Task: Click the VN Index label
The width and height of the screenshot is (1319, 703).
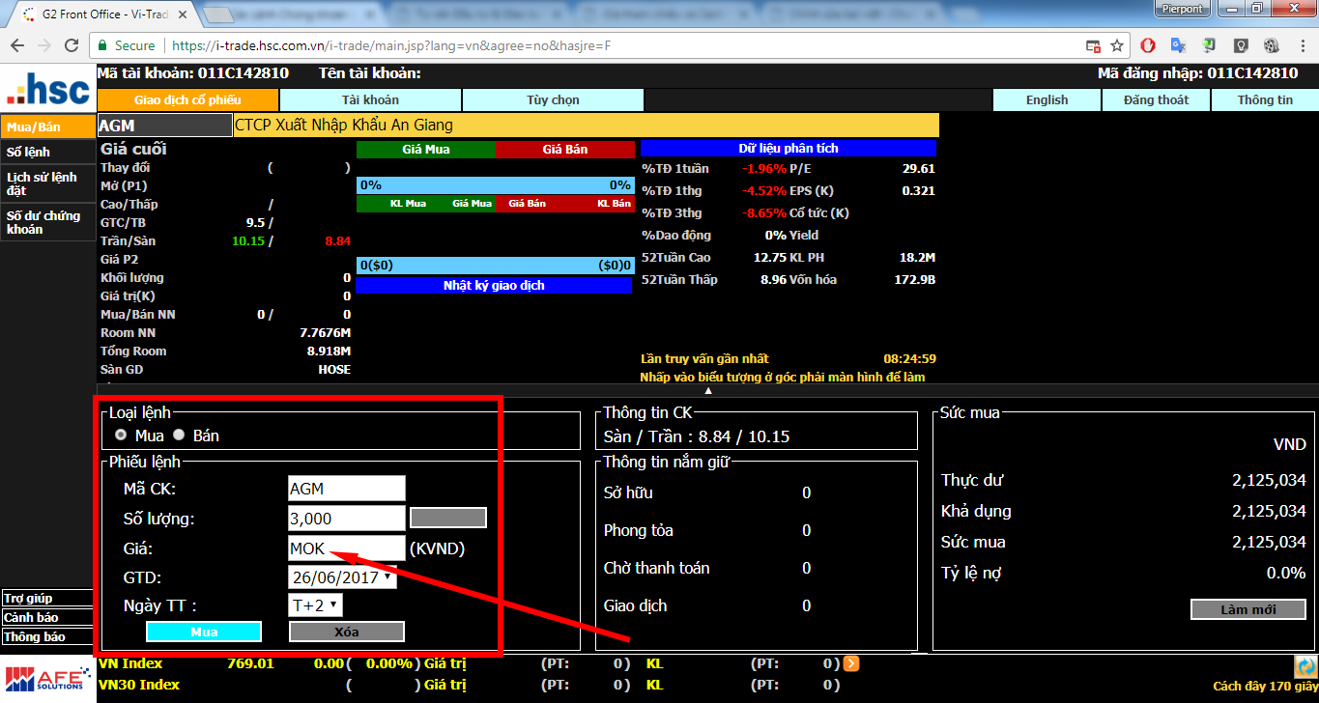Action: click(x=130, y=663)
